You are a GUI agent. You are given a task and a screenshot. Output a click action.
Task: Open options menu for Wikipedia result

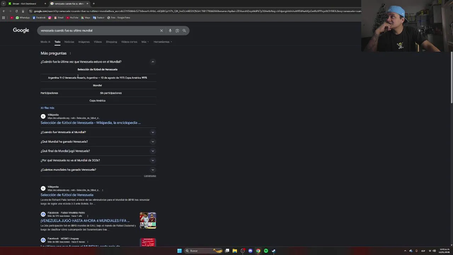(103, 190)
